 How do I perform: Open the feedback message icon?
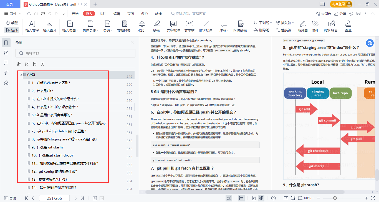click(358, 14)
